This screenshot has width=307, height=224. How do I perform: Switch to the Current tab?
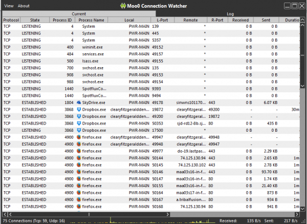79,14
